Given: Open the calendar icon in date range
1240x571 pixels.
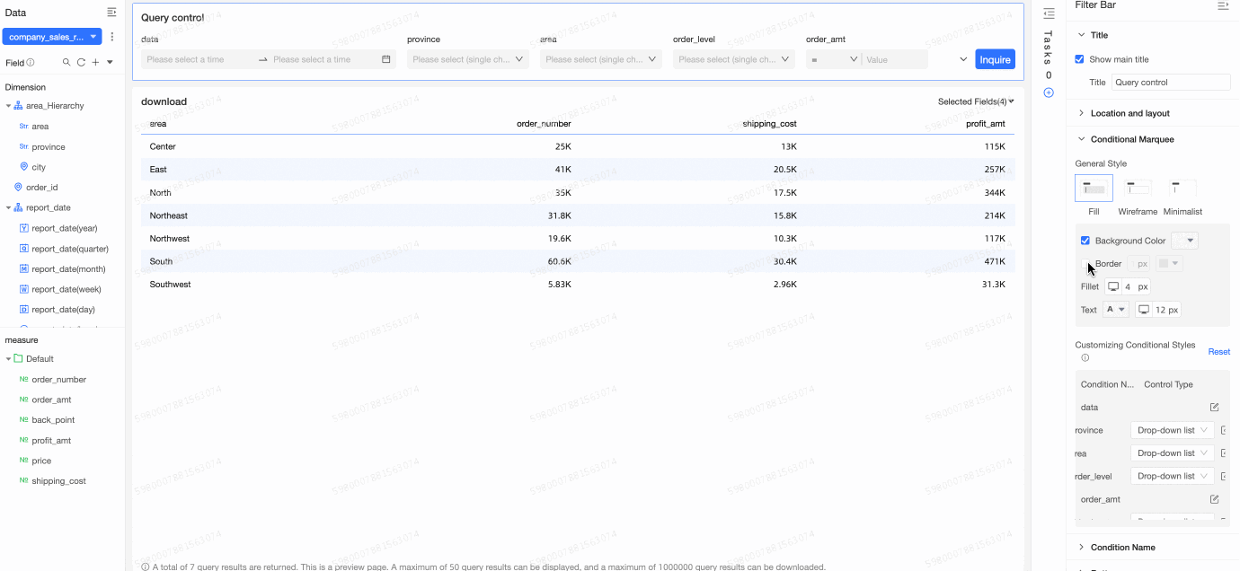Looking at the screenshot, I should point(386,59).
